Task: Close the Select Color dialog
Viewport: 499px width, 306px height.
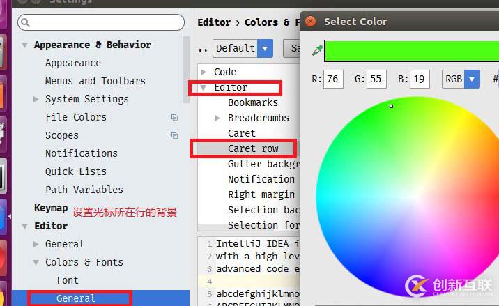Action: click(310, 22)
